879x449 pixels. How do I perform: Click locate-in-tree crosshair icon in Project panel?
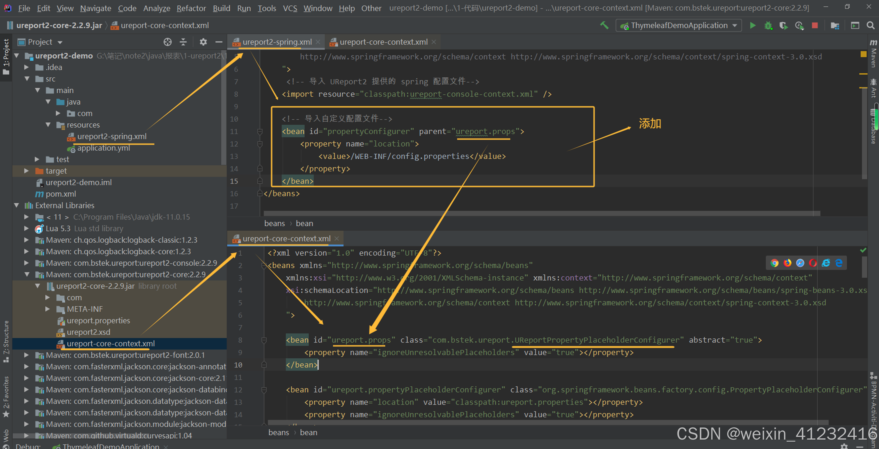click(x=167, y=42)
